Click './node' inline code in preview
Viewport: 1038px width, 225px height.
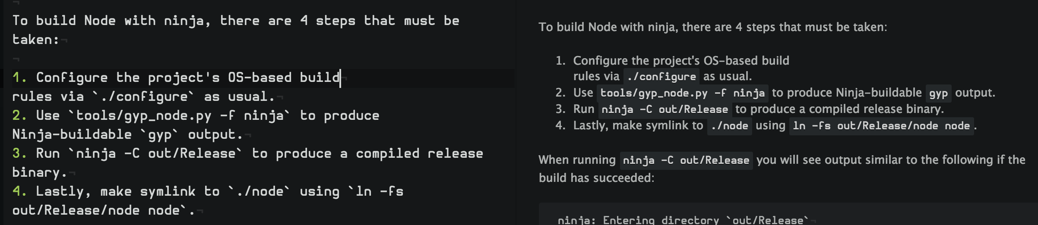(x=729, y=126)
